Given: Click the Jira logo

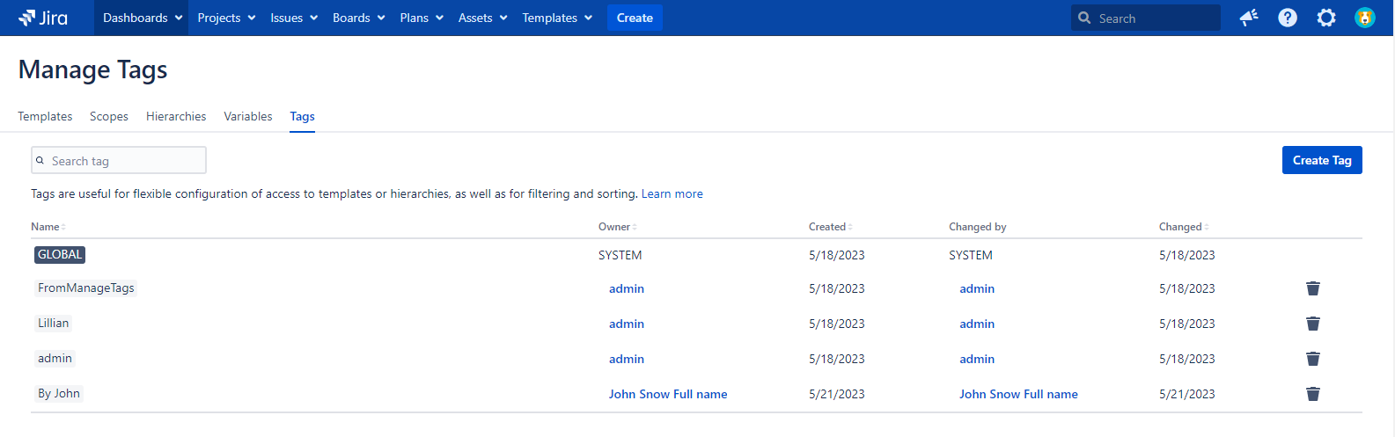Looking at the screenshot, I should [x=43, y=18].
